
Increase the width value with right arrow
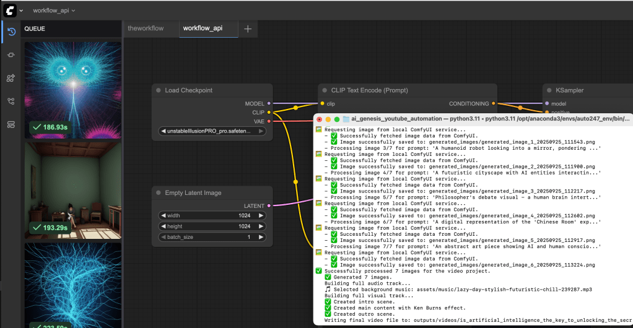click(261, 215)
